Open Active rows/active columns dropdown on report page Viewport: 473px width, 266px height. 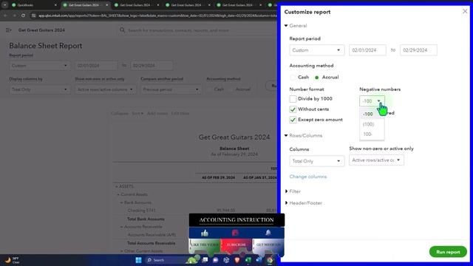pyautogui.click(x=105, y=89)
